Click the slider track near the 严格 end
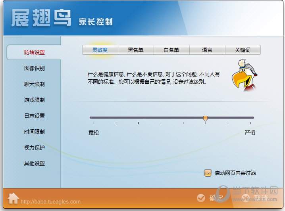The image size is (285, 211). tap(249, 118)
